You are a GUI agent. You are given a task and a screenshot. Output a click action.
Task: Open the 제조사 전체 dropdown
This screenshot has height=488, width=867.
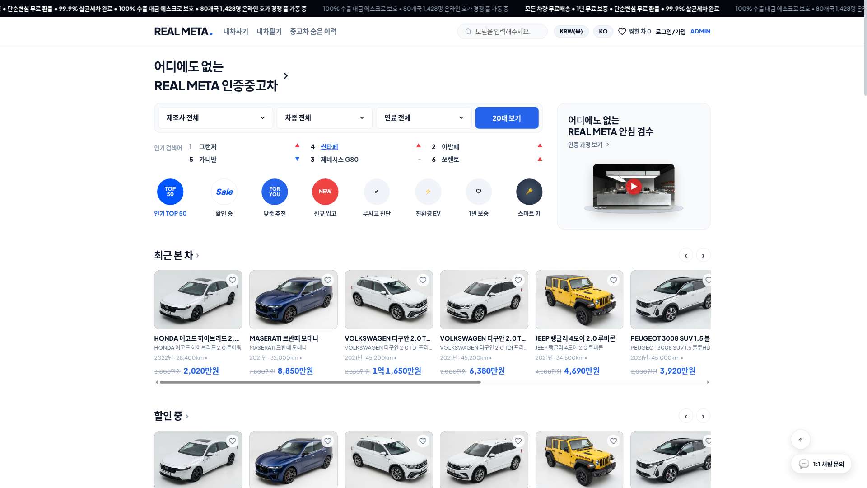(215, 118)
